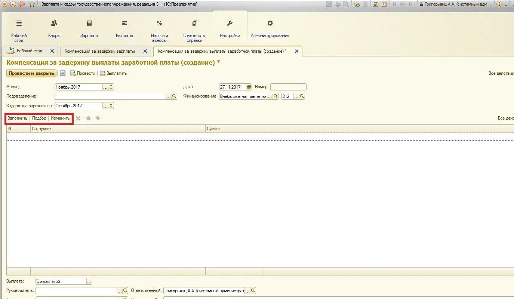Click the N column header
This screenshot has width=514, height=299.
click(x=18, y=128)
